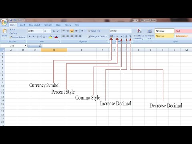Switch to the Insert tab

tap(22, 25)
